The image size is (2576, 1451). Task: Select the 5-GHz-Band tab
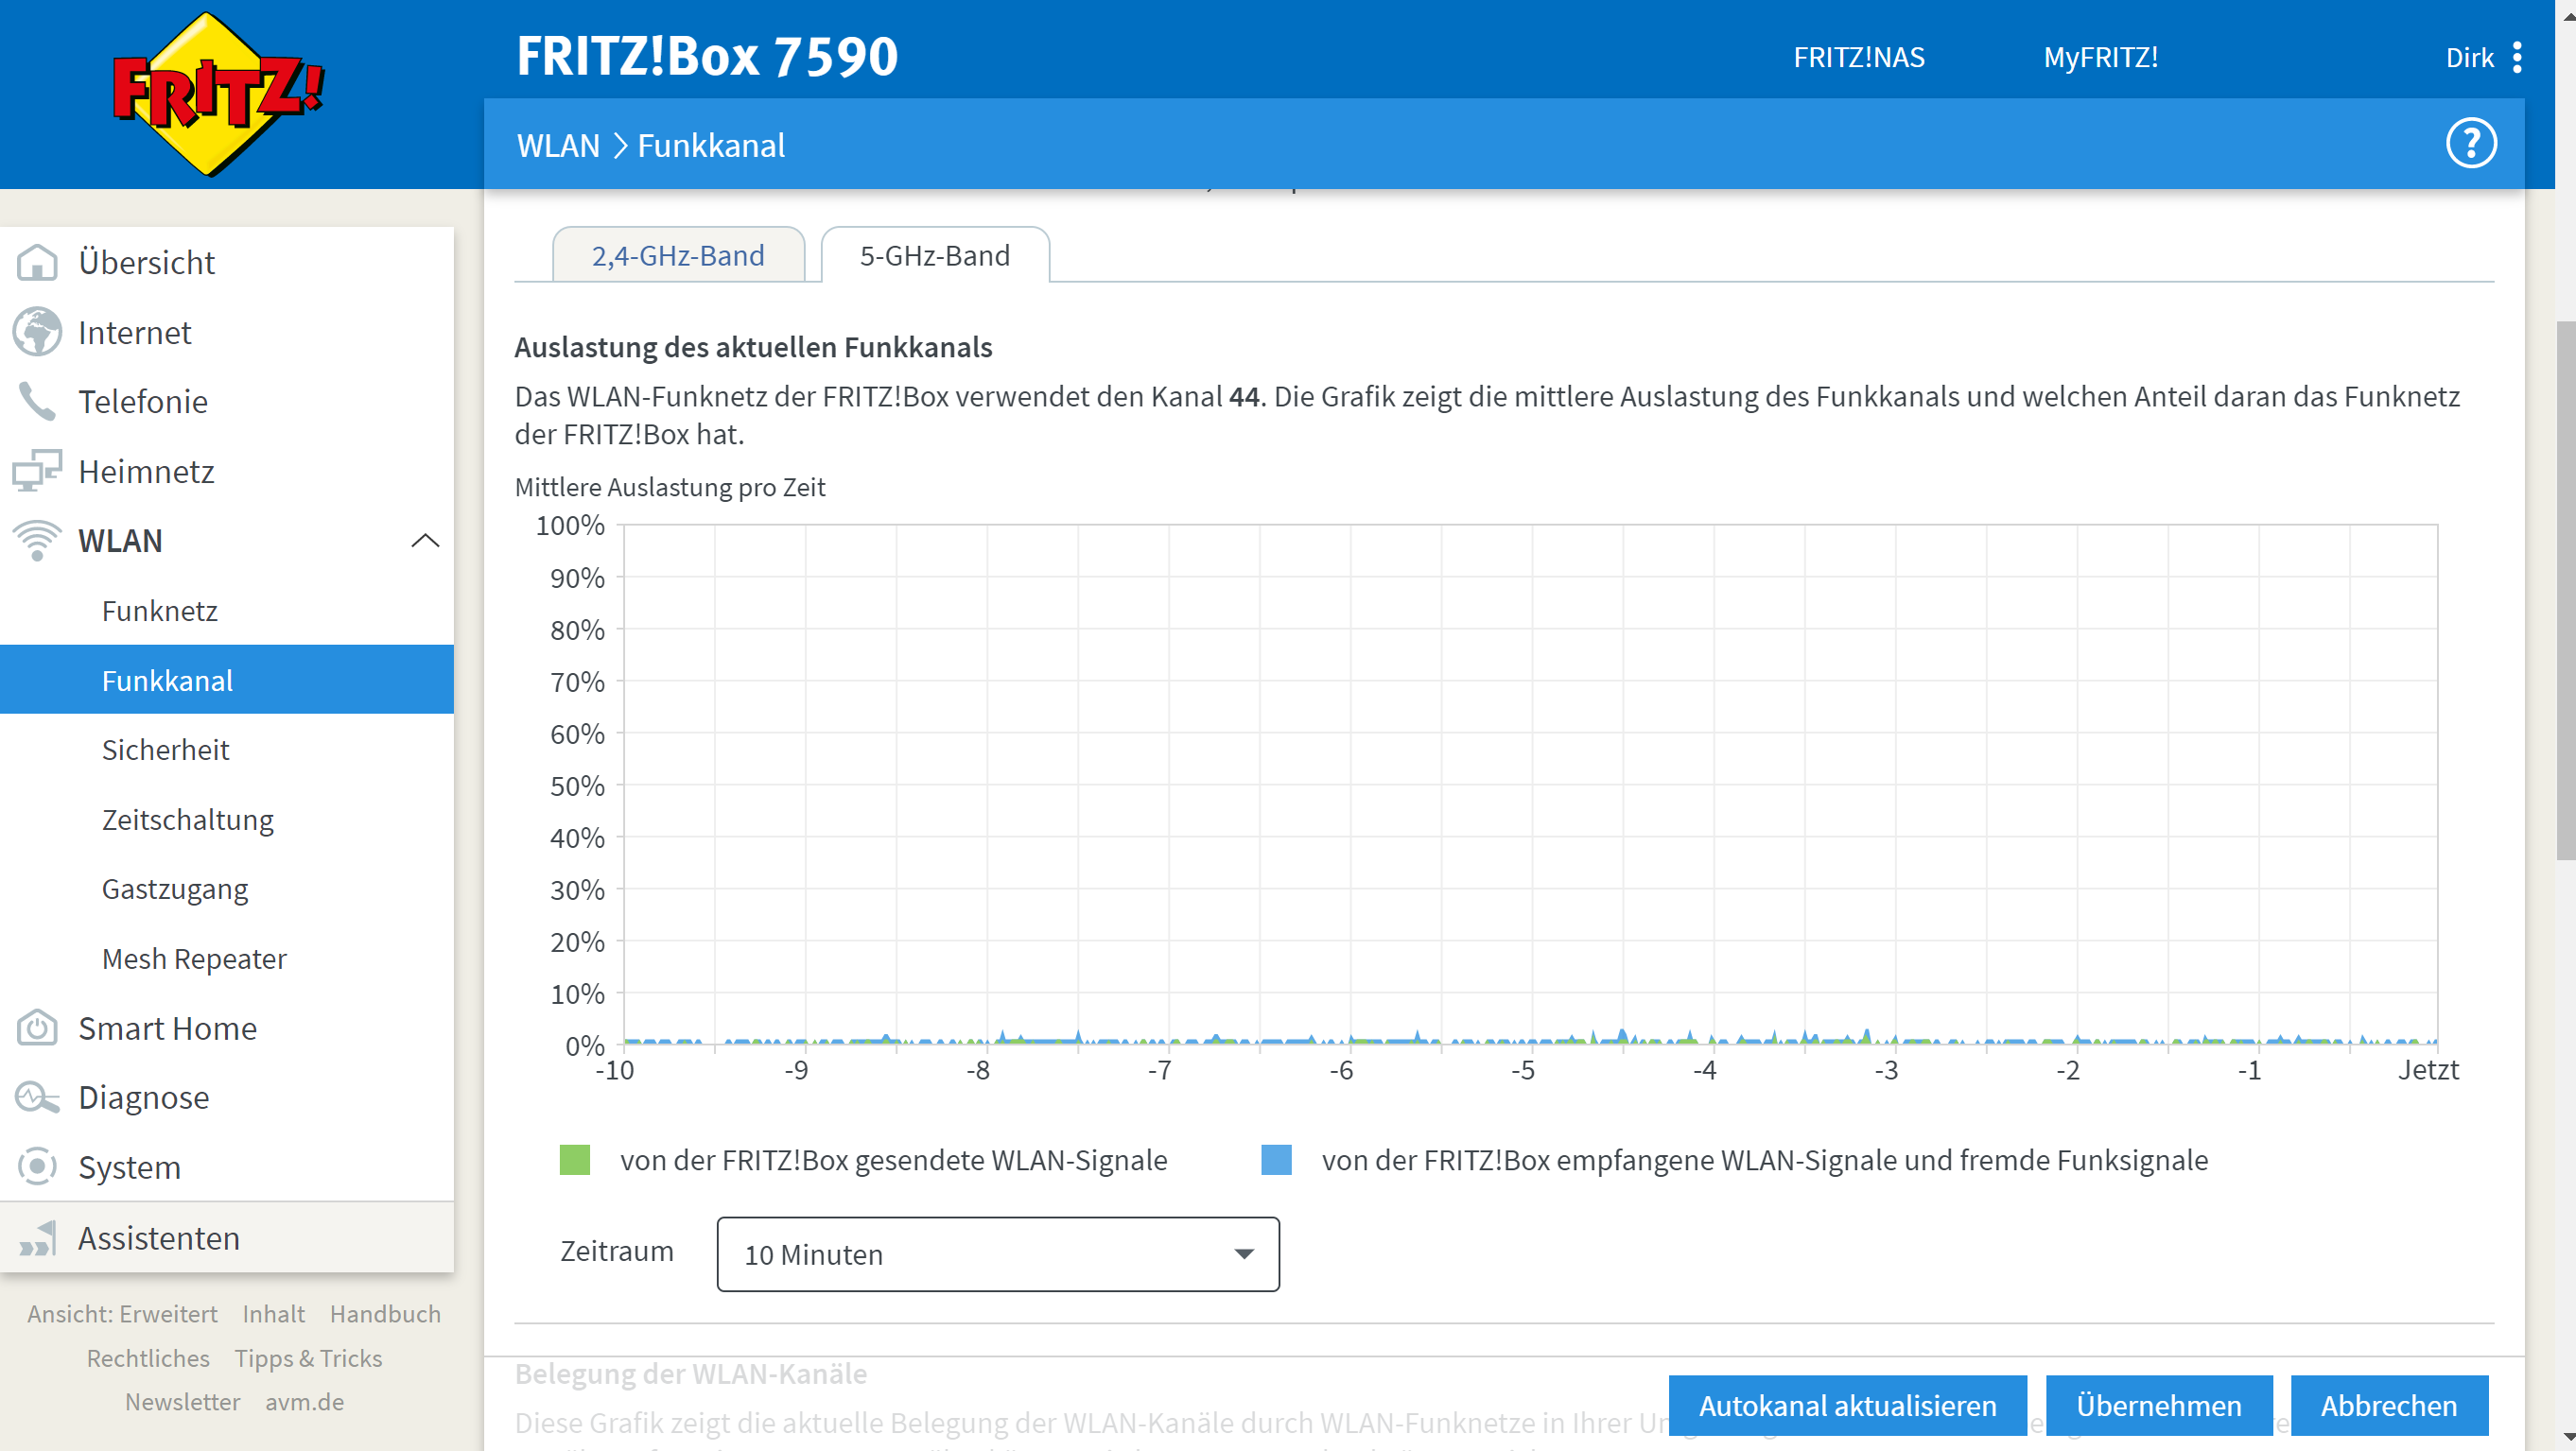(934, 256)
